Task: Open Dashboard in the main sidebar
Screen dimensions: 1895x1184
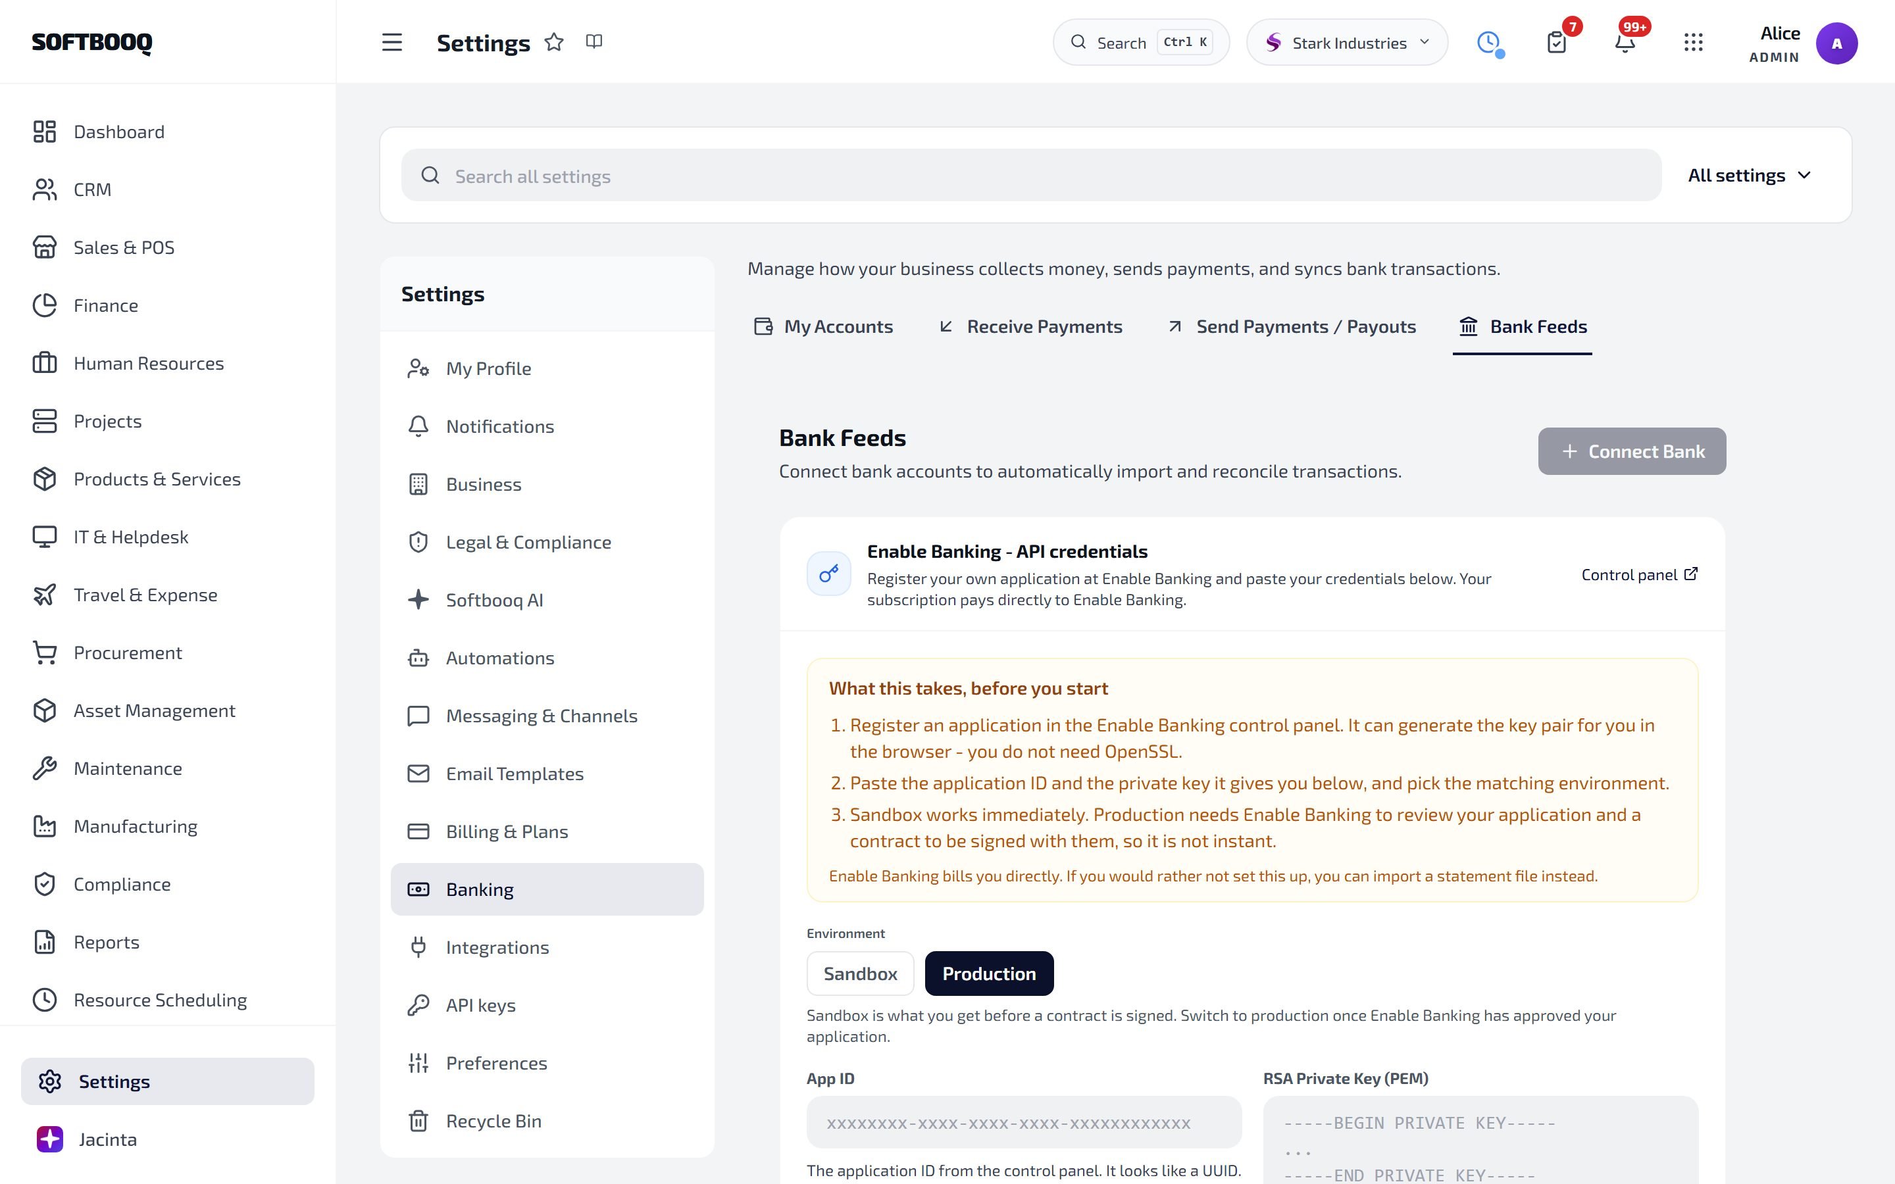Action: (168, 132)
